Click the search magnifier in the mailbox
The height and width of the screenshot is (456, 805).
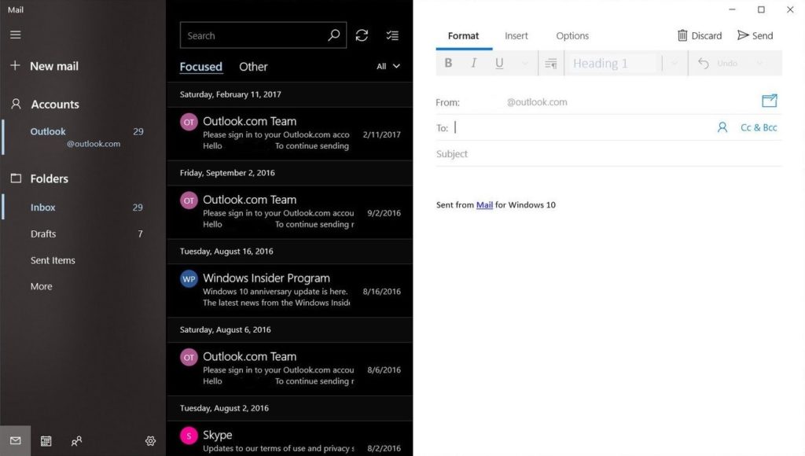[x=333, y=35]
